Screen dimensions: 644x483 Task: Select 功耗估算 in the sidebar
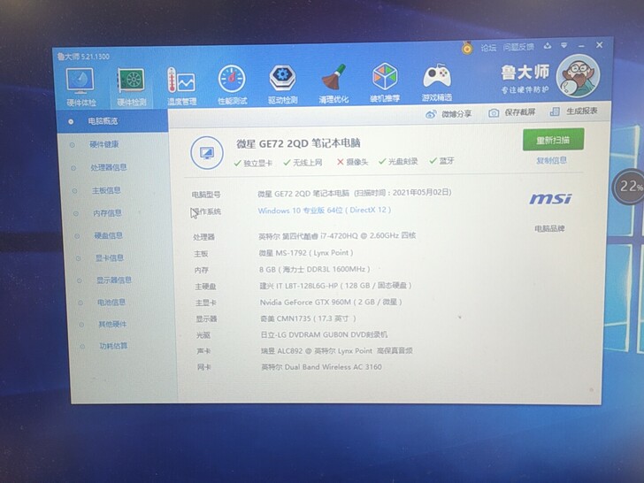pos(113,346)
